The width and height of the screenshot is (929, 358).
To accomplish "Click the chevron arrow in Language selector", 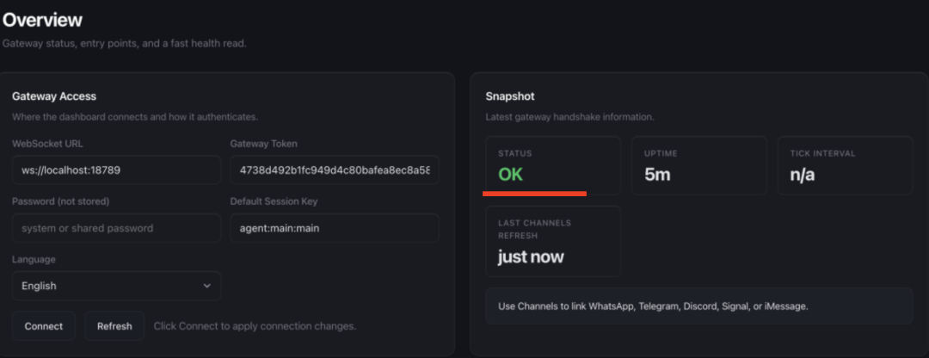I will pos(206,286).
